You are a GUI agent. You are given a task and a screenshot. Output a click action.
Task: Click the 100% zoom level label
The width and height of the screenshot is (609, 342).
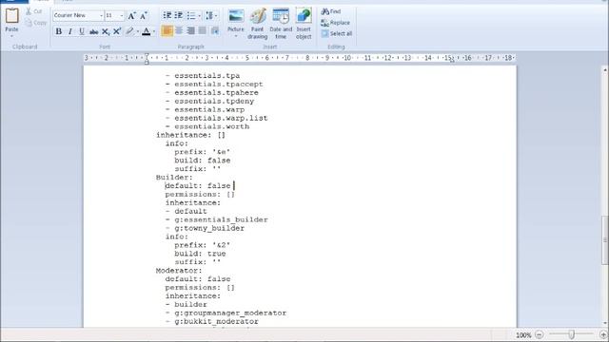pyautogui.click(x=523, y=335)
